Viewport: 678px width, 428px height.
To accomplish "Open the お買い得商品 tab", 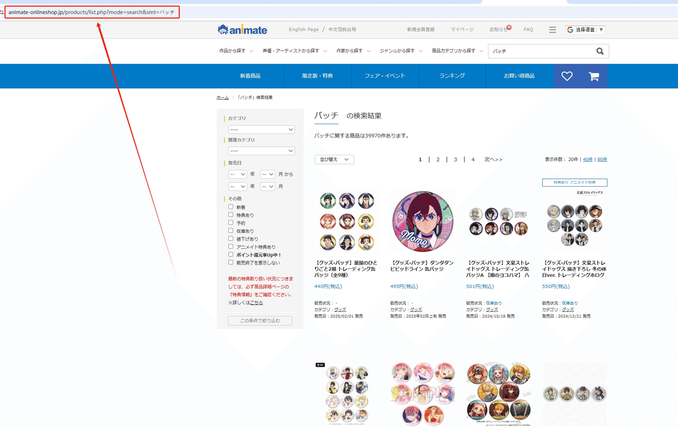I will click(519, 76).
